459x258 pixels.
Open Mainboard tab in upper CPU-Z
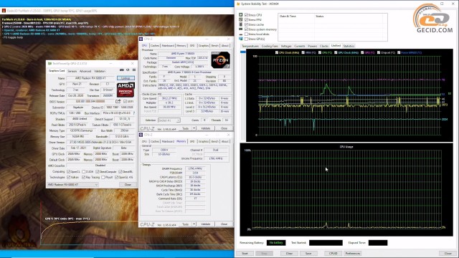[x=168, y=46]
